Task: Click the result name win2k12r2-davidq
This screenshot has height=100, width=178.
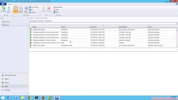Action: (x=125, y=40)
